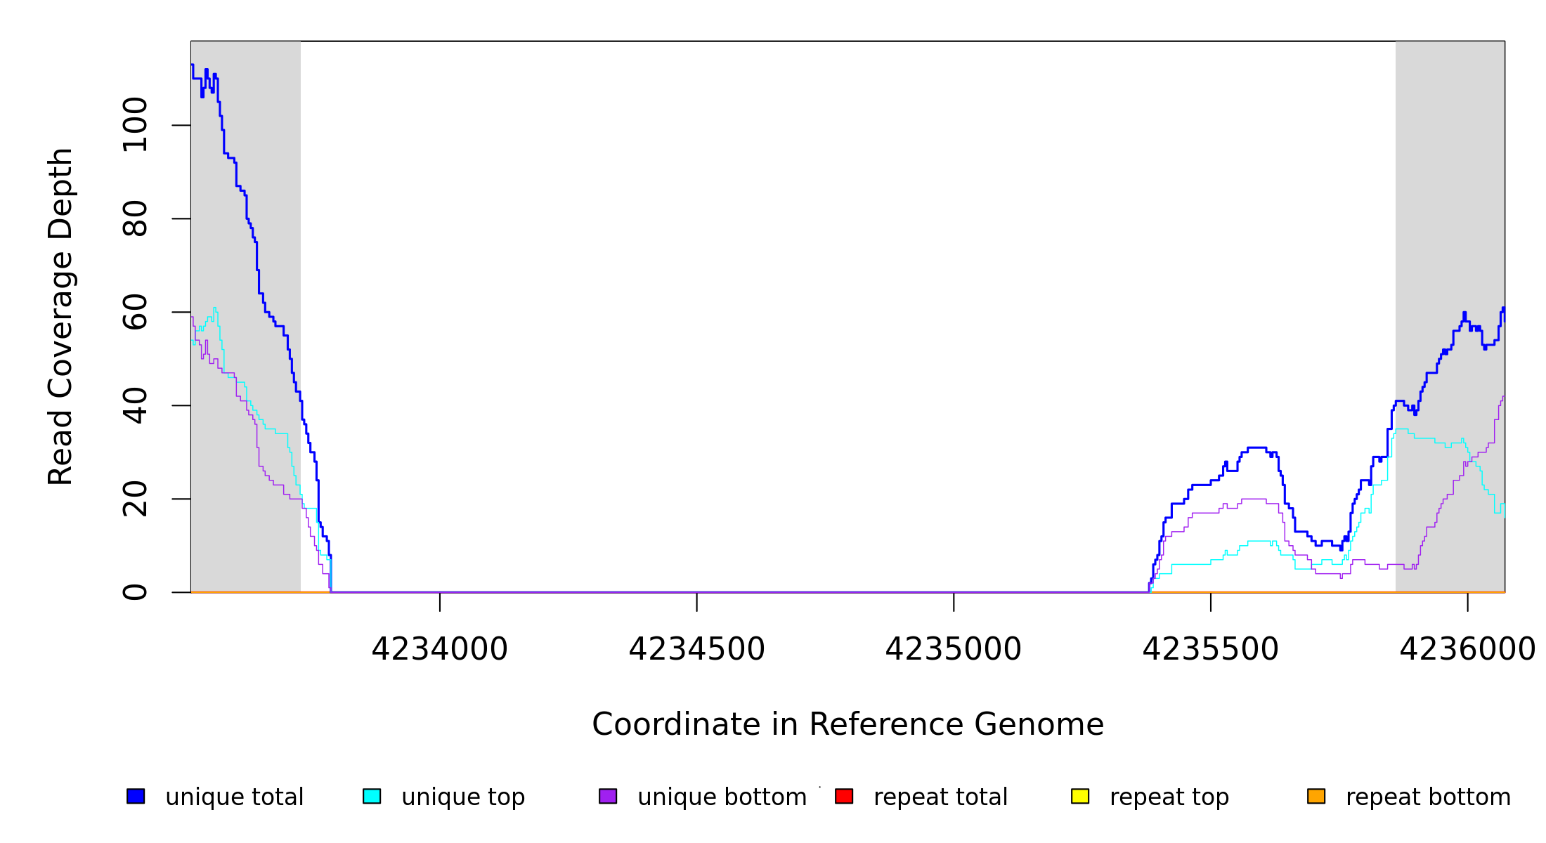Click the purple unique bottom legend swatch
The height and width of the screenshot is (843, 1546).
[x=608, y=796]
